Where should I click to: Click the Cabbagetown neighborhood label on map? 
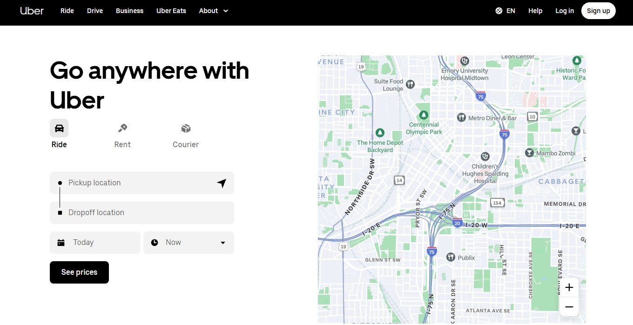coord(562,182)
